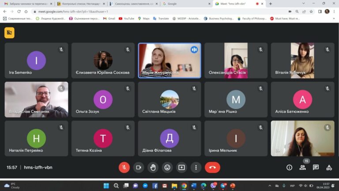
Task: Switch to the Gmail tab
Action: coord(28,4)
